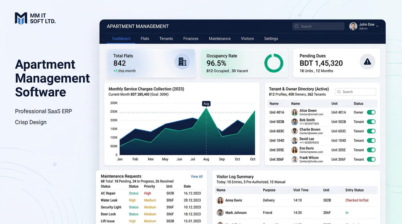402x224 pixels.
Task: Click the AC Repair request row
Action: pyautogui.click(x=151, y=193)
